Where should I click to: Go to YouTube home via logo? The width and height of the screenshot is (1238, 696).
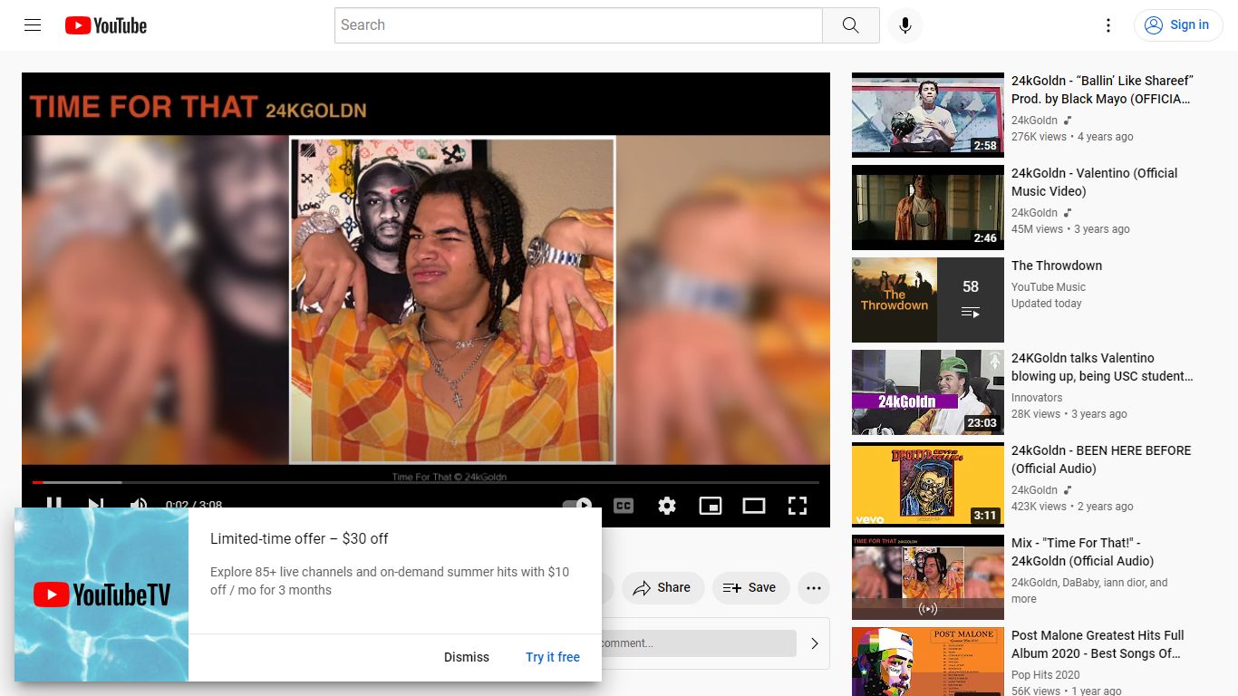[x=106, y=25]
